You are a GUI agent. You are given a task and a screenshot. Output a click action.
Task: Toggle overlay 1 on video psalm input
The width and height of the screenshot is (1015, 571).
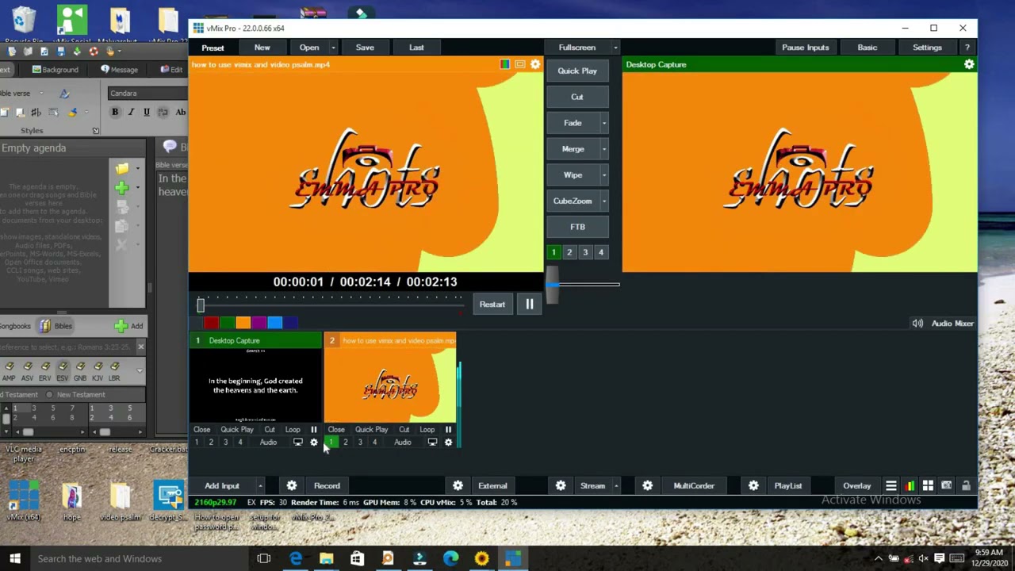(x=331, y=443)
